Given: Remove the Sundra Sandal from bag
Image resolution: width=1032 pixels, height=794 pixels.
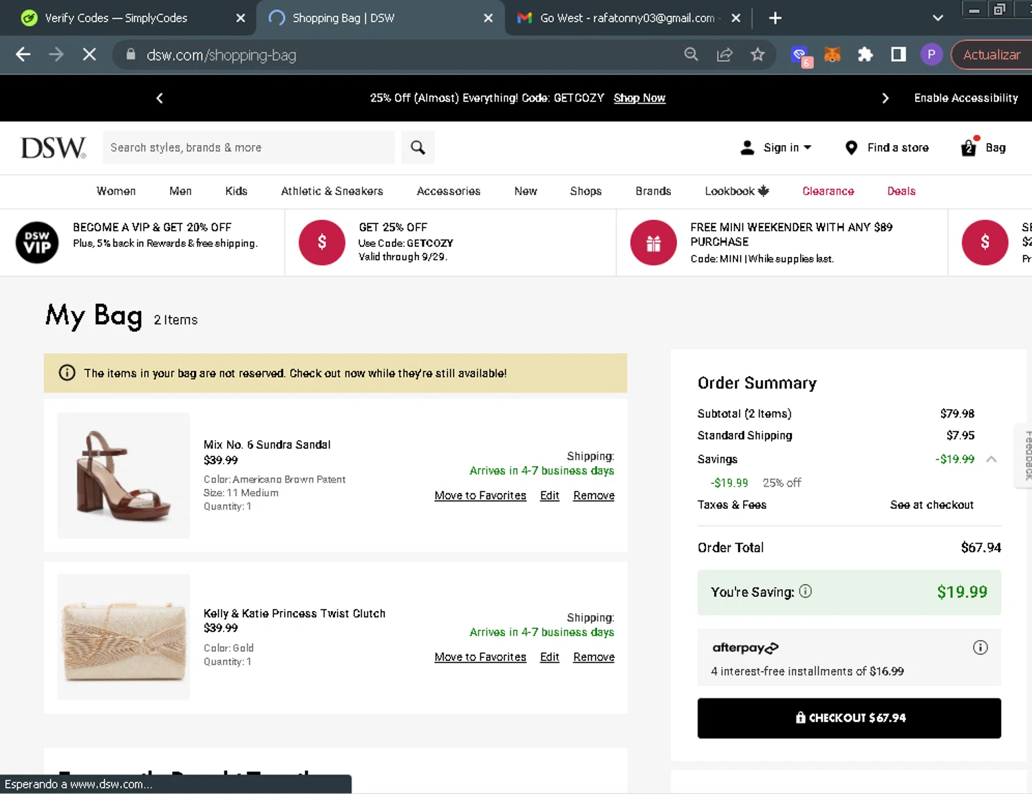Looking at the screenshot, I should [594, 496].
